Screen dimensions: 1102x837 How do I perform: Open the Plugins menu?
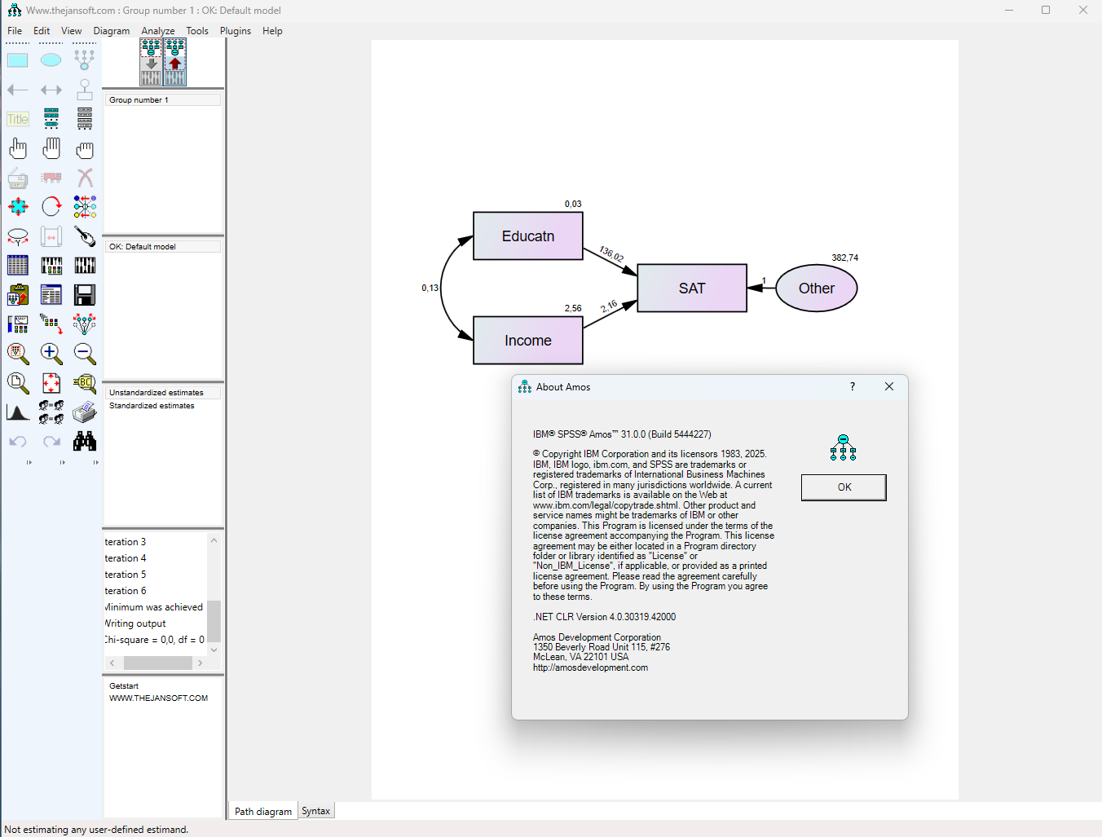click(236, 31)
